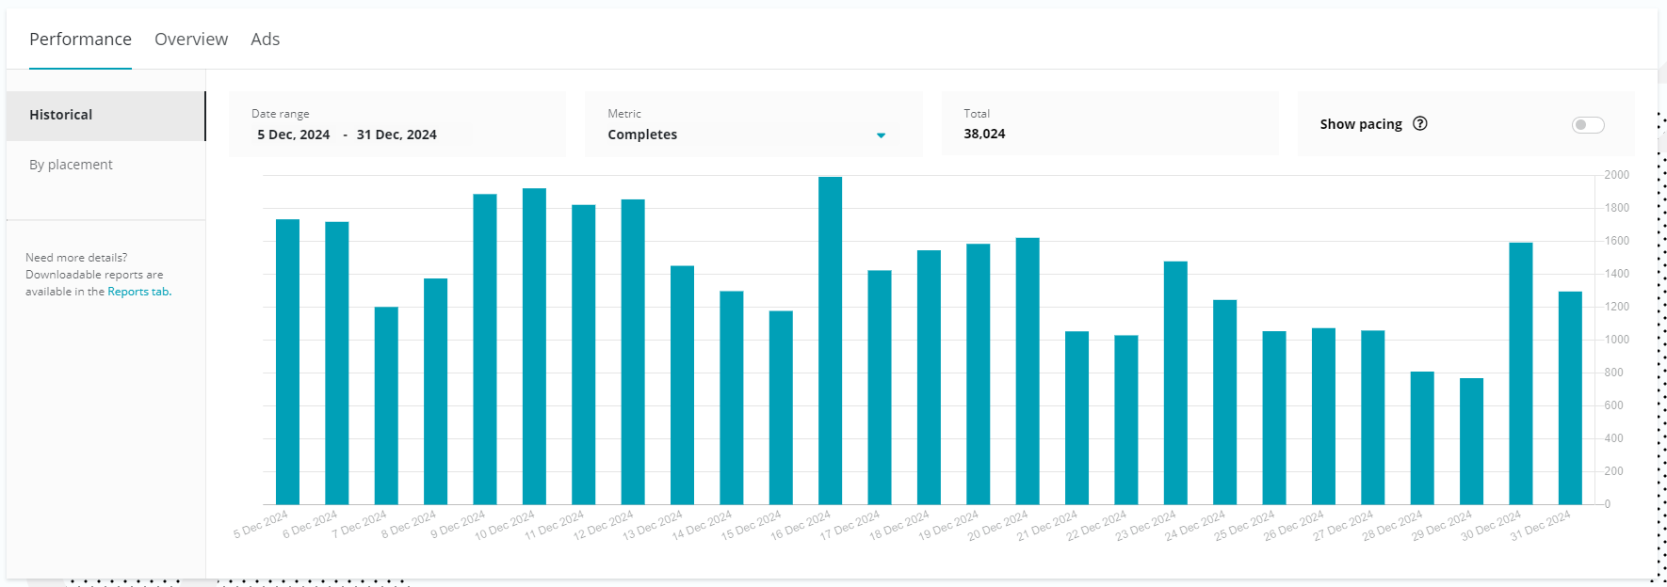Select Historical in the sidebar
This screenshot has height=587, width=1667.
60,115
